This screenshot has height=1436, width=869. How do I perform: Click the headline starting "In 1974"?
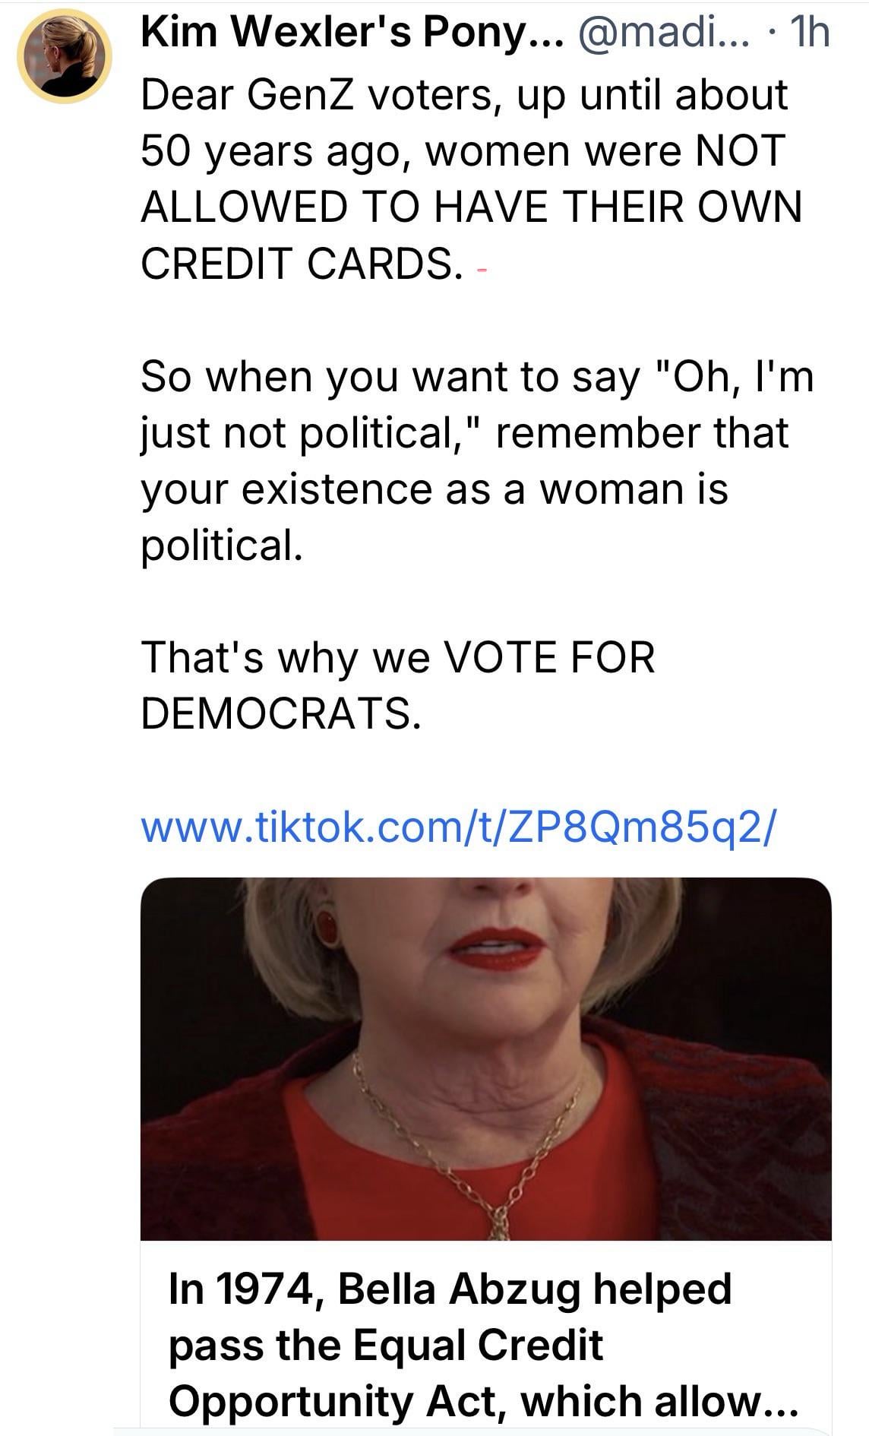[x=450, y=1289]
